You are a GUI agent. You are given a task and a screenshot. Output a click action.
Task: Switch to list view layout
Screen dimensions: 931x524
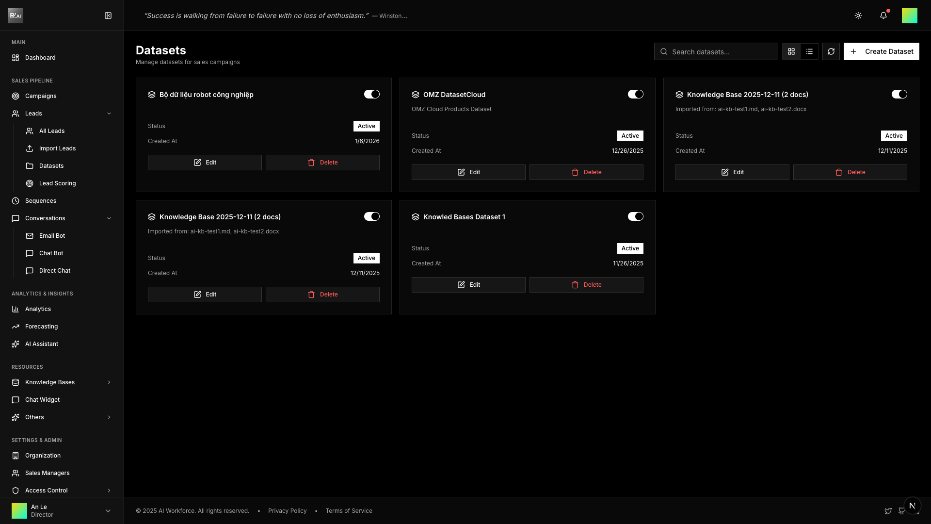(x=809, y=51)
